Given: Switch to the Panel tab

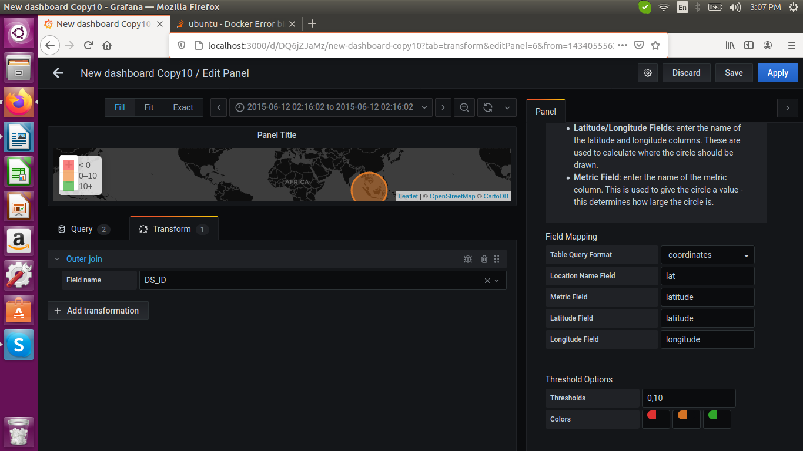Looking at the screenshot, I should coord(546,110).
